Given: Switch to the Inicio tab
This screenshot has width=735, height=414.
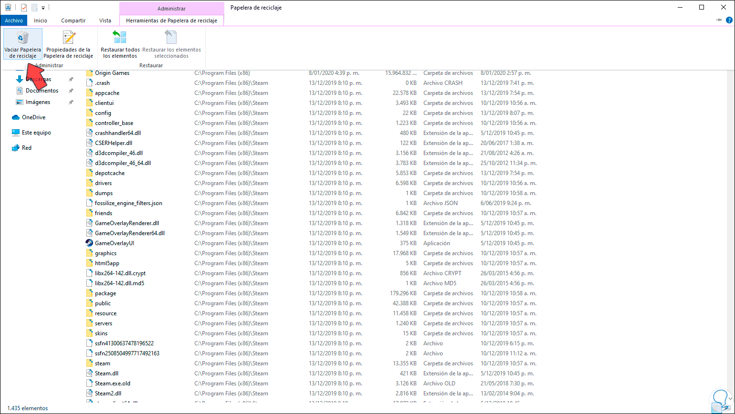Looking at the screenshot, I should [x=41, y=21].
